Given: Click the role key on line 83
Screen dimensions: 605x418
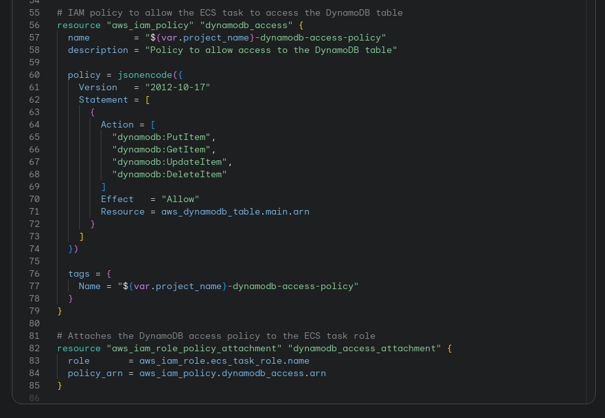Looking at the screenshot, I should click(x=78, y=361).
